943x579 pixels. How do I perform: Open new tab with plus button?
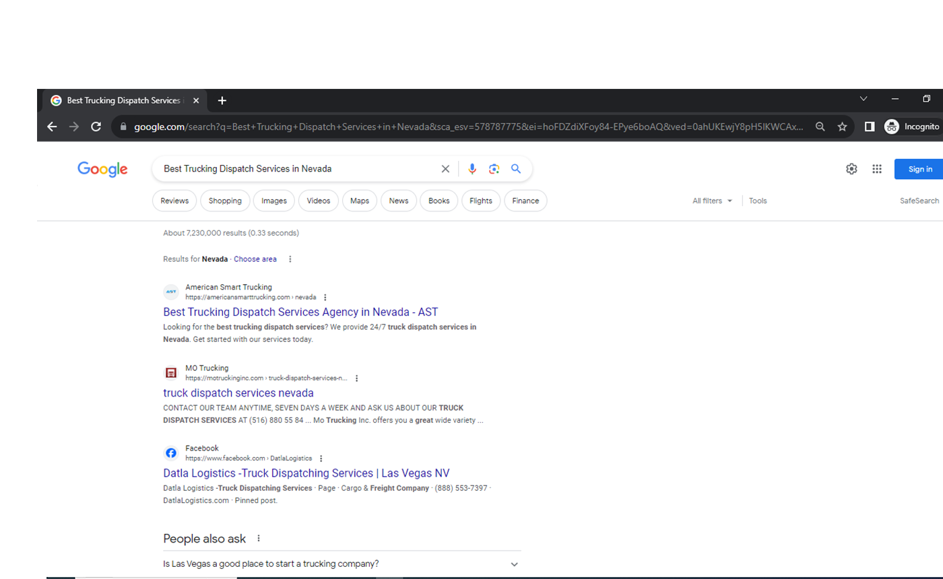click(222, 100)
